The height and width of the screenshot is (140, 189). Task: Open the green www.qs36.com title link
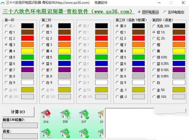(x=68, y=12)
